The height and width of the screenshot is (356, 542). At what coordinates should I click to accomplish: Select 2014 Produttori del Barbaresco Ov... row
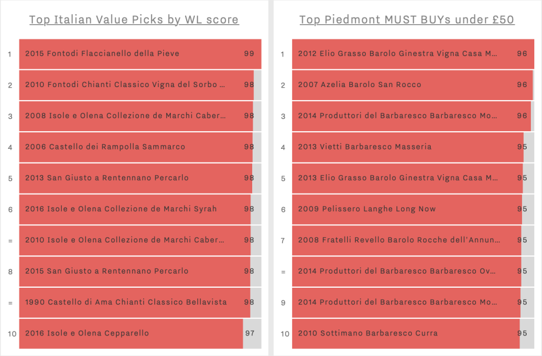pyautogui.click(x=413, y=271)
